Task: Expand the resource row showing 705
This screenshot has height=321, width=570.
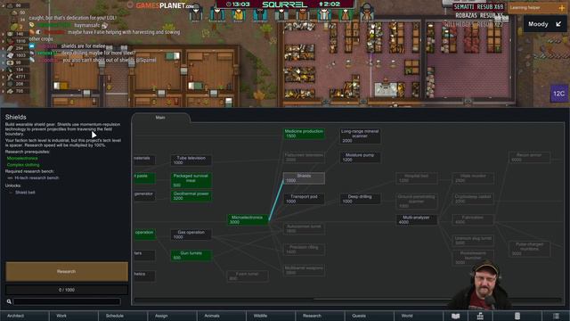Action: coord(3,91)
